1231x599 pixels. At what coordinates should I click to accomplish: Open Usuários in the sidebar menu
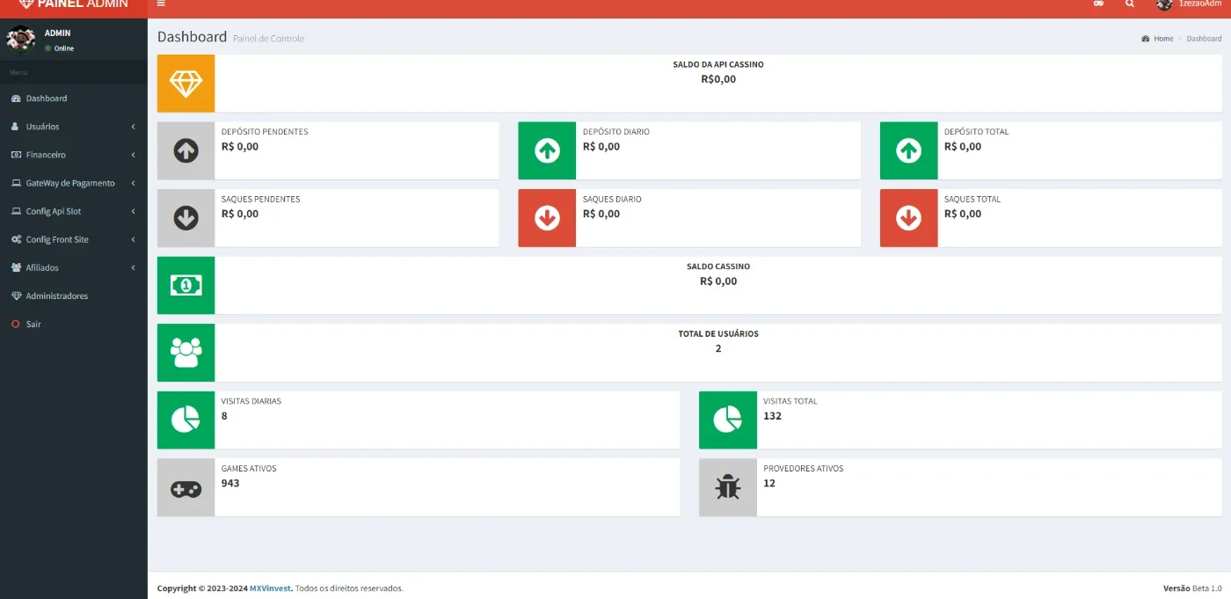click(x=74, y=127)
